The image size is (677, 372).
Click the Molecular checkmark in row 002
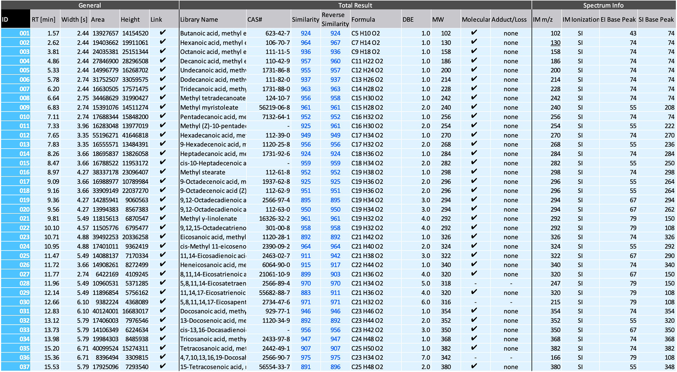click(x=474, y=42)
